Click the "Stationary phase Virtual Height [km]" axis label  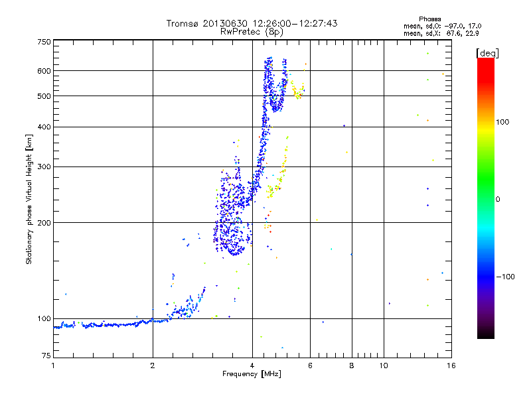pos(29,199)
